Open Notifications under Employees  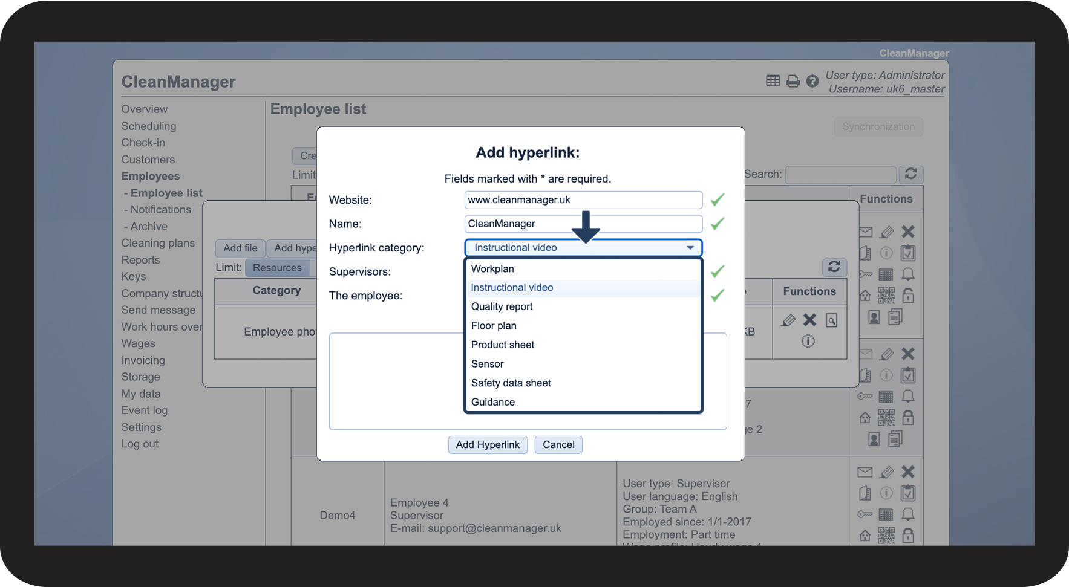161,210
